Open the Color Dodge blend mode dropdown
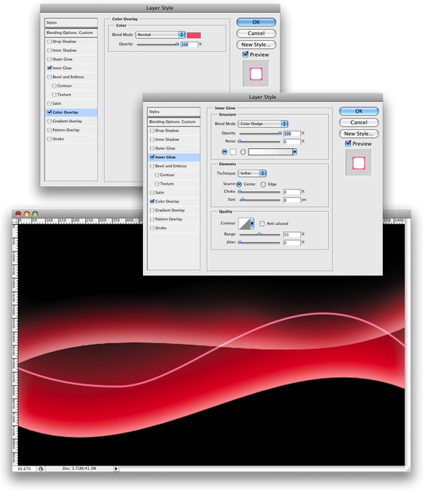 [263, 124]
